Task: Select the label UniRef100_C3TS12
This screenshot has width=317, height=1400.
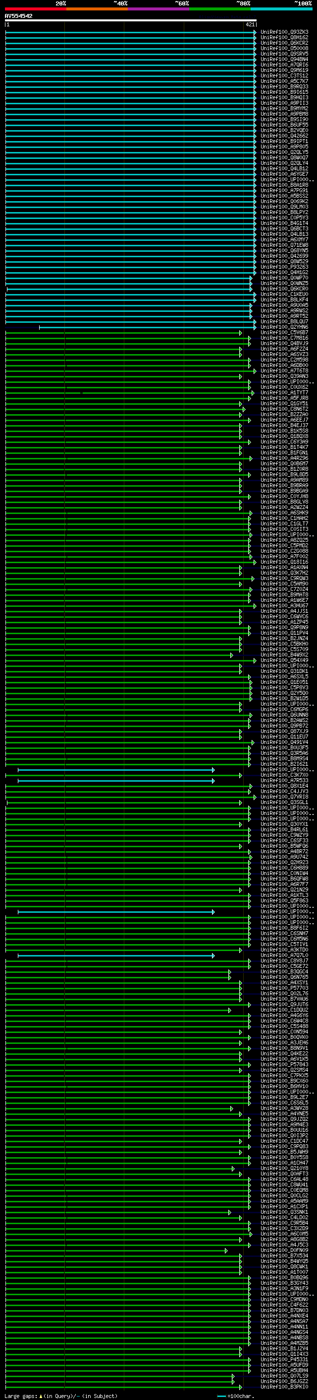Action: point(284,75)
